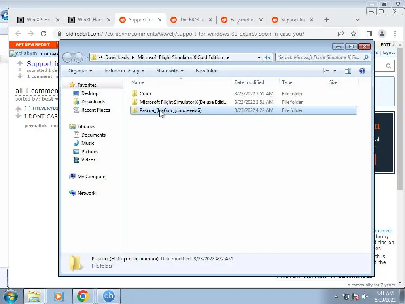Sort by the Date modified column header
This screenshot has height=304, width=405.
[249, 82]
